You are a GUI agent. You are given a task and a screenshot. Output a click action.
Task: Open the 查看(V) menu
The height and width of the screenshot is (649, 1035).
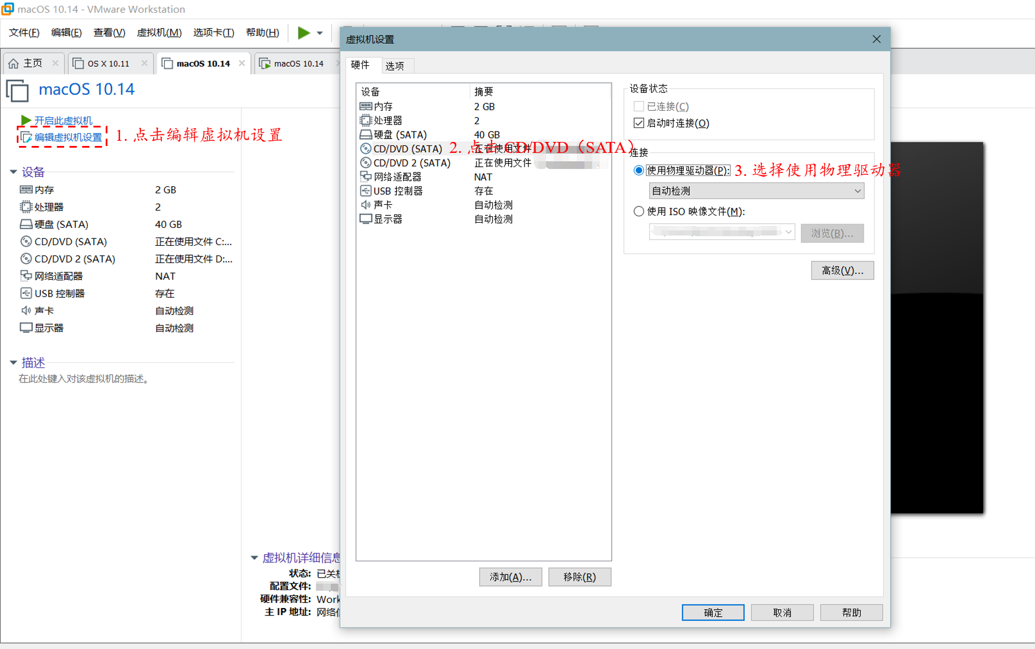click(x=109, y=33)
